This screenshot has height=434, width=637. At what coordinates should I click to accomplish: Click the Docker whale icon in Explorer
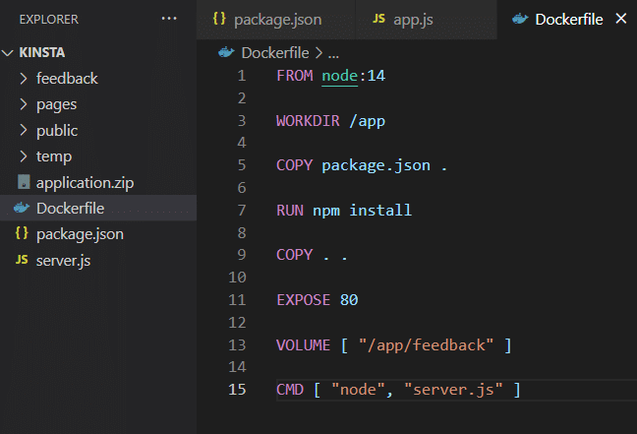pyautogui.click(x=22, y=209)
